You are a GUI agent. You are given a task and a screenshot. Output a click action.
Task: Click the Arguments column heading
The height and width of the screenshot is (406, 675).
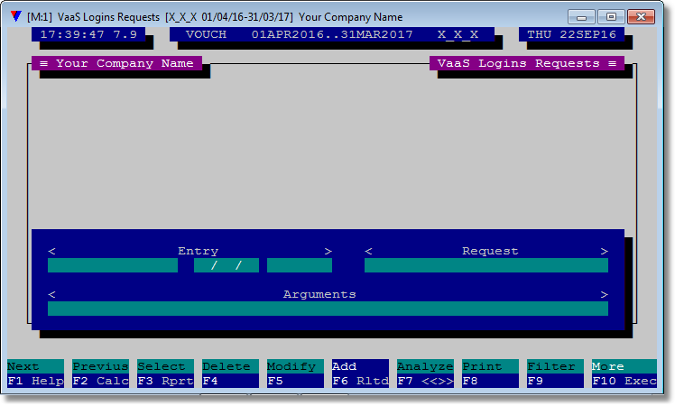click(319, 294)
